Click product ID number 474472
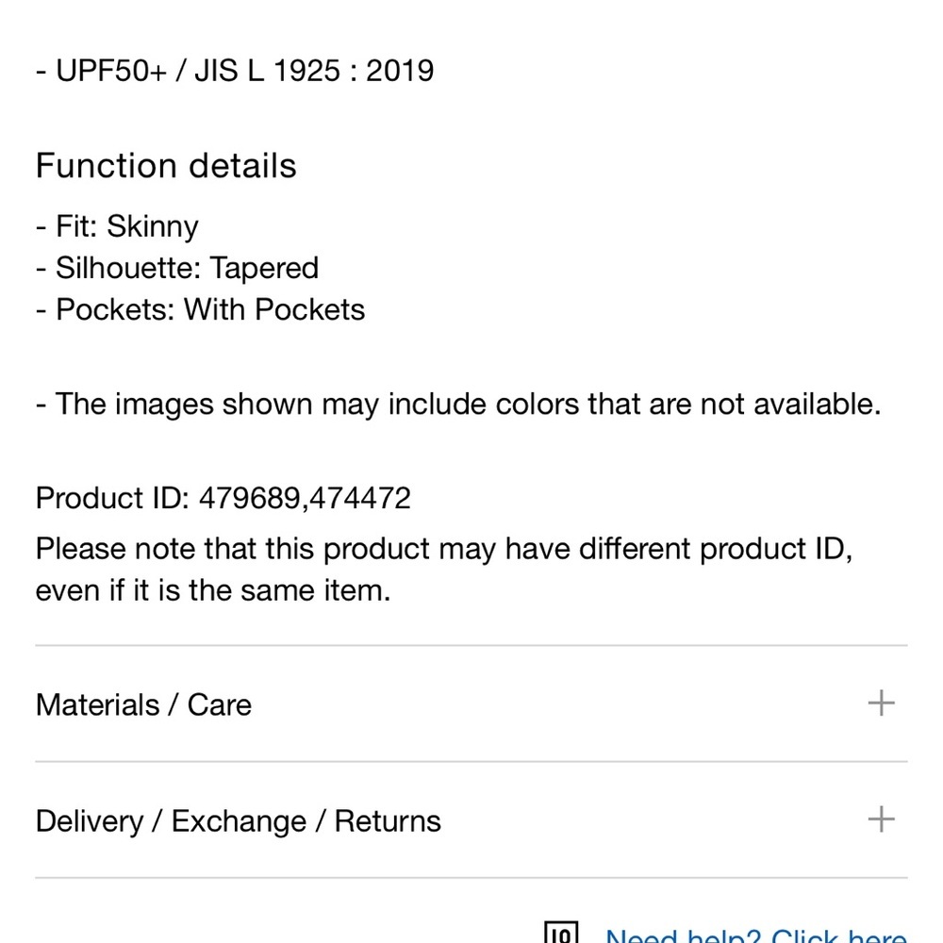This screenshot has height=943, width=943. pyautogui.click(x=360, y=498)
